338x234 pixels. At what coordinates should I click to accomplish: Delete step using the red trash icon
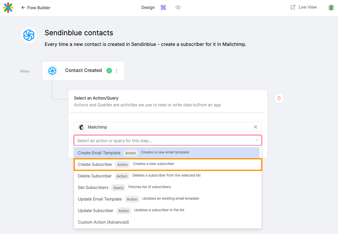pos(279,98)
